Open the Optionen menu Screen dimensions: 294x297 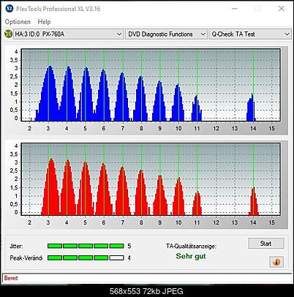[18, 22]
